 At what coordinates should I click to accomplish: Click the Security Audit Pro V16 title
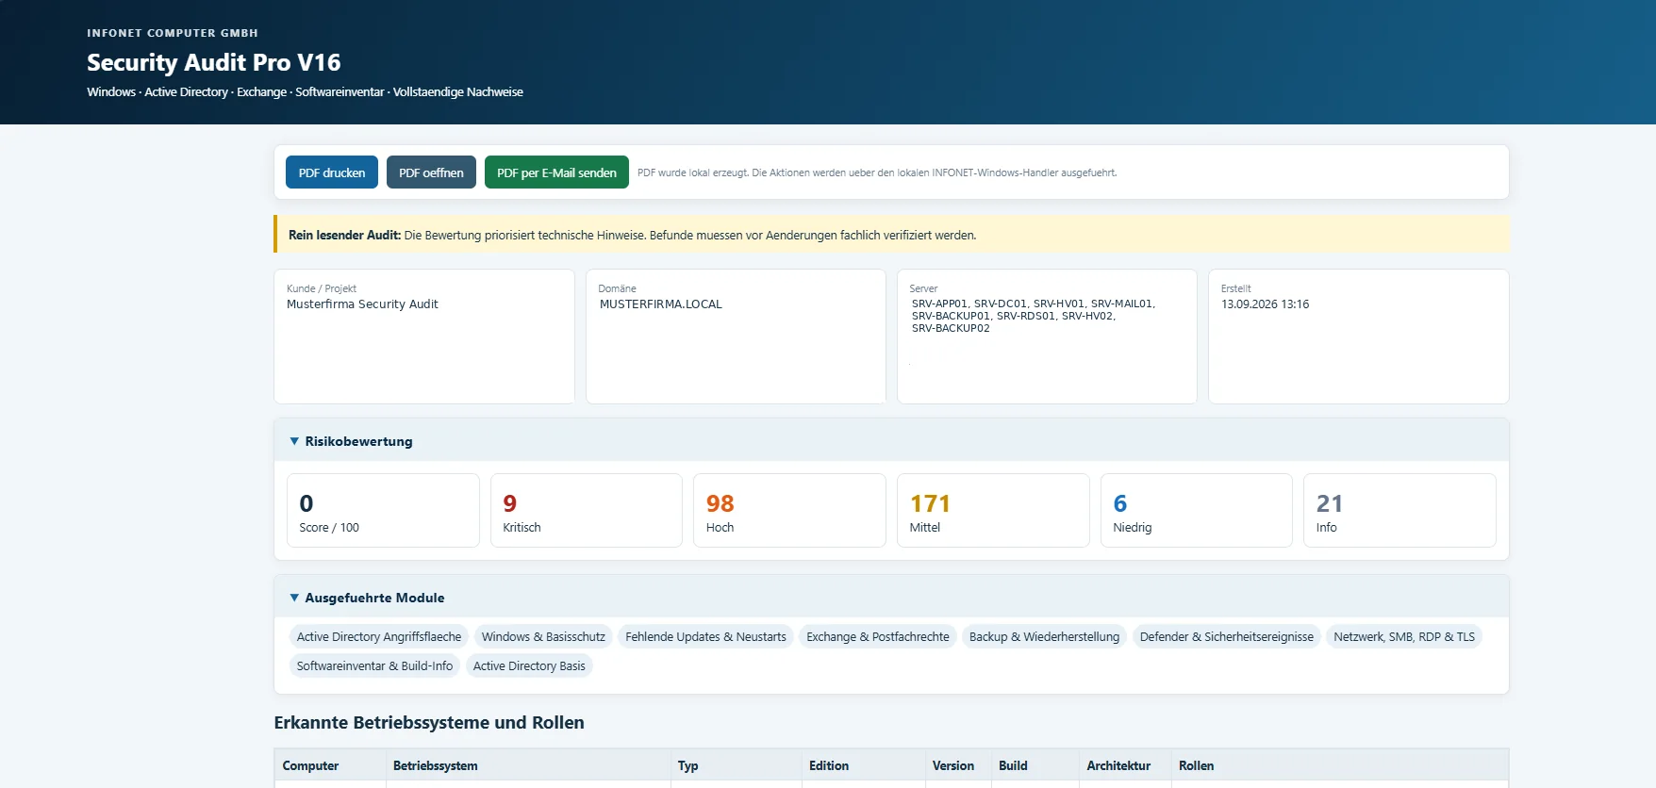tap(214, 62)
